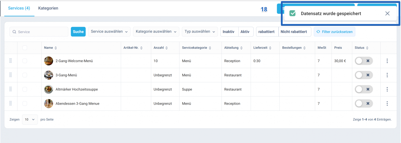Image resolution: width=401 pixels, height=143 pixels.
Task: Click the Altmärker Hochzeitssuppe thumbnail image
Action: (x=48, y=89)
